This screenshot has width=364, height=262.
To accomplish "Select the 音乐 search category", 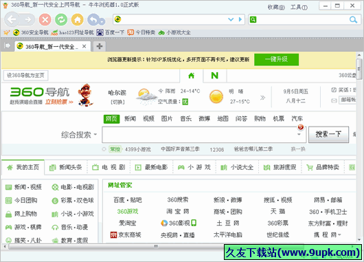I will pyautogui.click(x=186, y=119).
